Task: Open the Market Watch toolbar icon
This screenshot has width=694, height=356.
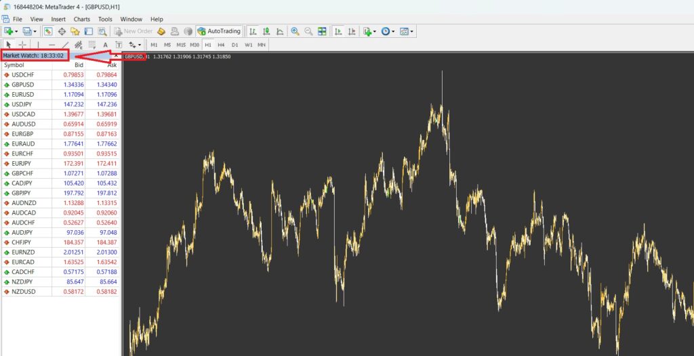Action: 48,31
